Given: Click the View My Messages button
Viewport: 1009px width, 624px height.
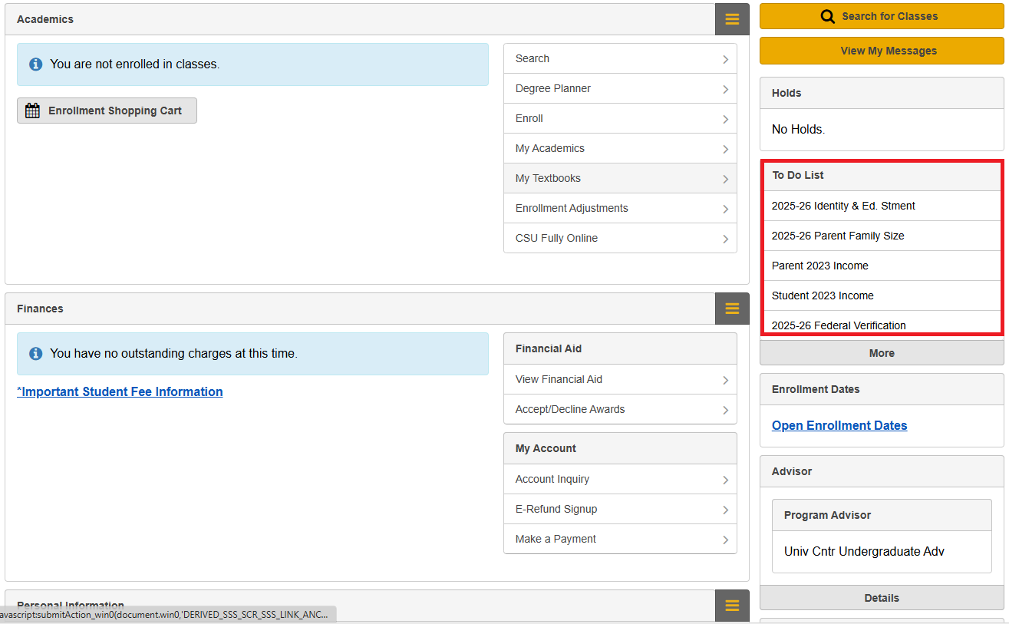Looking at the screenshot, I should pos(882,51).
